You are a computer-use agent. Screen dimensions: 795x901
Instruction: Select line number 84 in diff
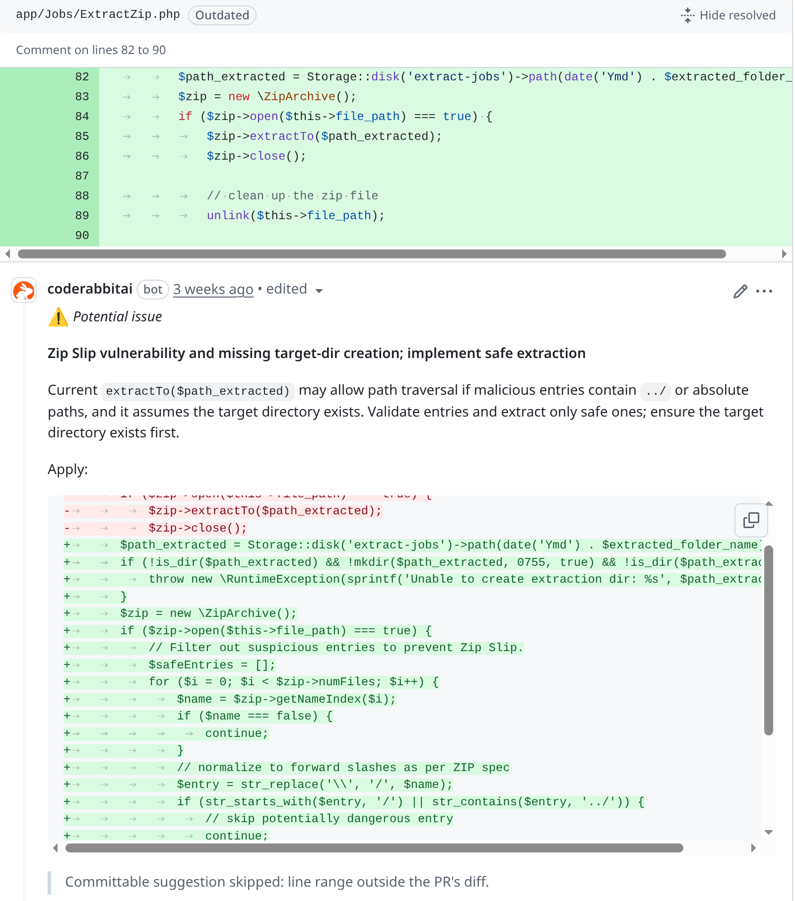[82, 117]
